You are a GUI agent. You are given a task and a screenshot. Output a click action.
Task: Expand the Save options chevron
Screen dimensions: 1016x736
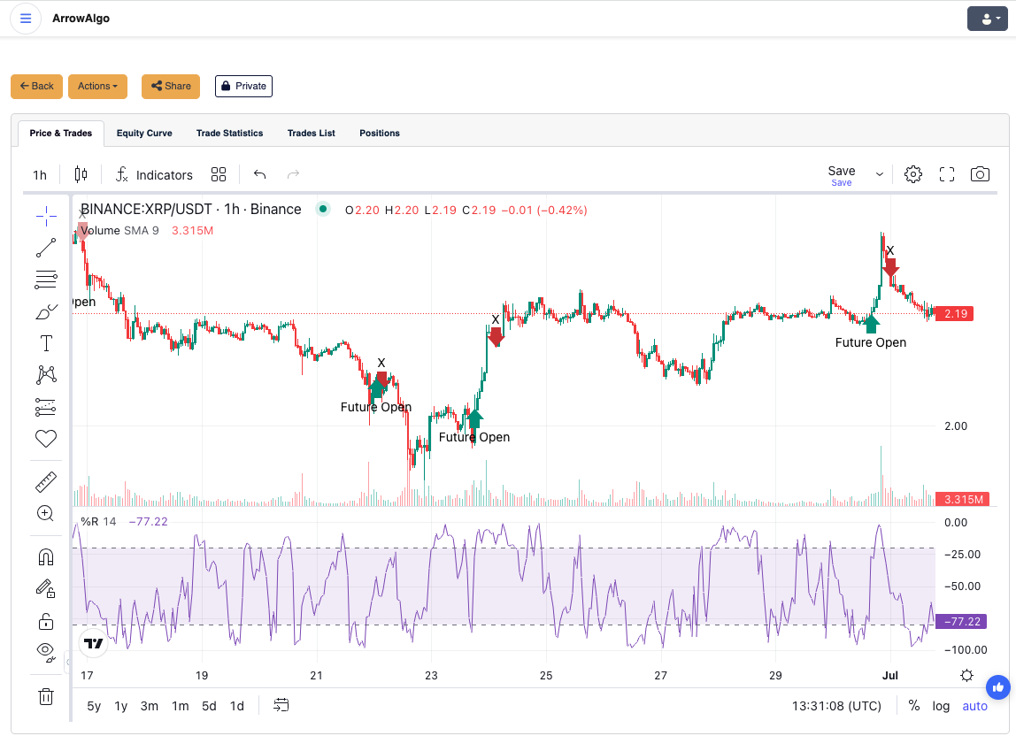(x=880, y=174)
